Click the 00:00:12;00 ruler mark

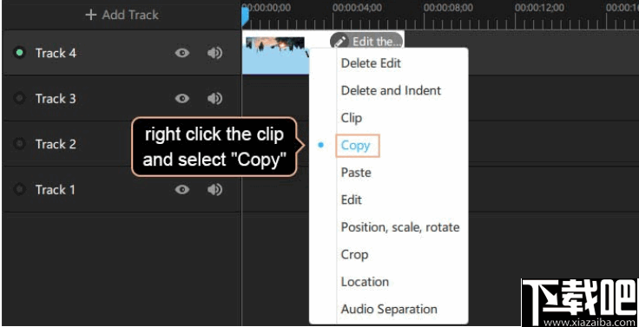point(539,8)
